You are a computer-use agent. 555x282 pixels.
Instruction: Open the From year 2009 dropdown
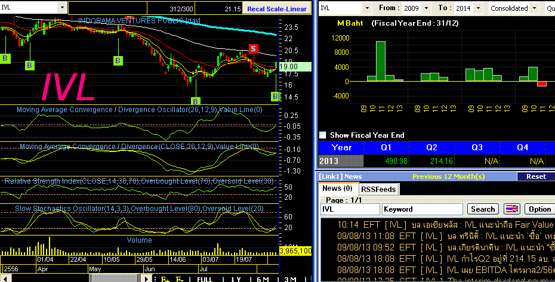426,8
